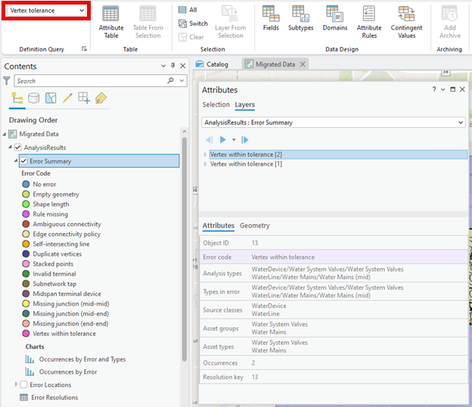Click search magnifier in Contents
Screen dimensions: 472x407
point(171,80)
